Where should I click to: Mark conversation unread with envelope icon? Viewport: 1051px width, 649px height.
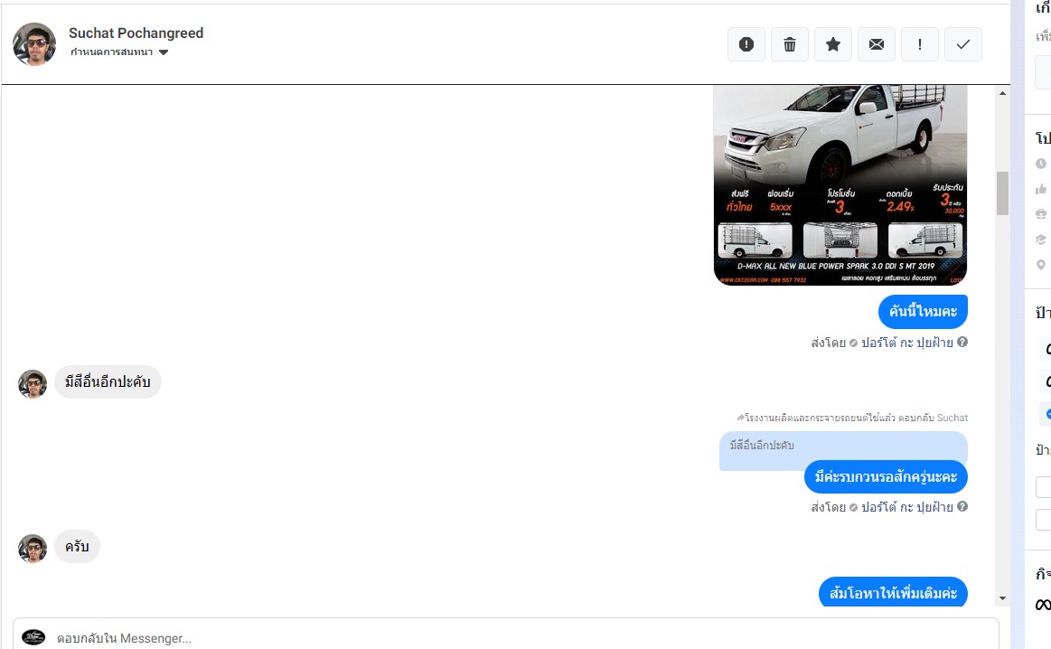(876, 44)
